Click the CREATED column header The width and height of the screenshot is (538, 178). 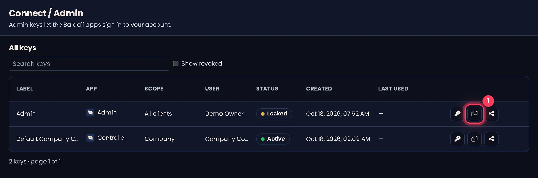pyautogui.click(x=319, y=89)
